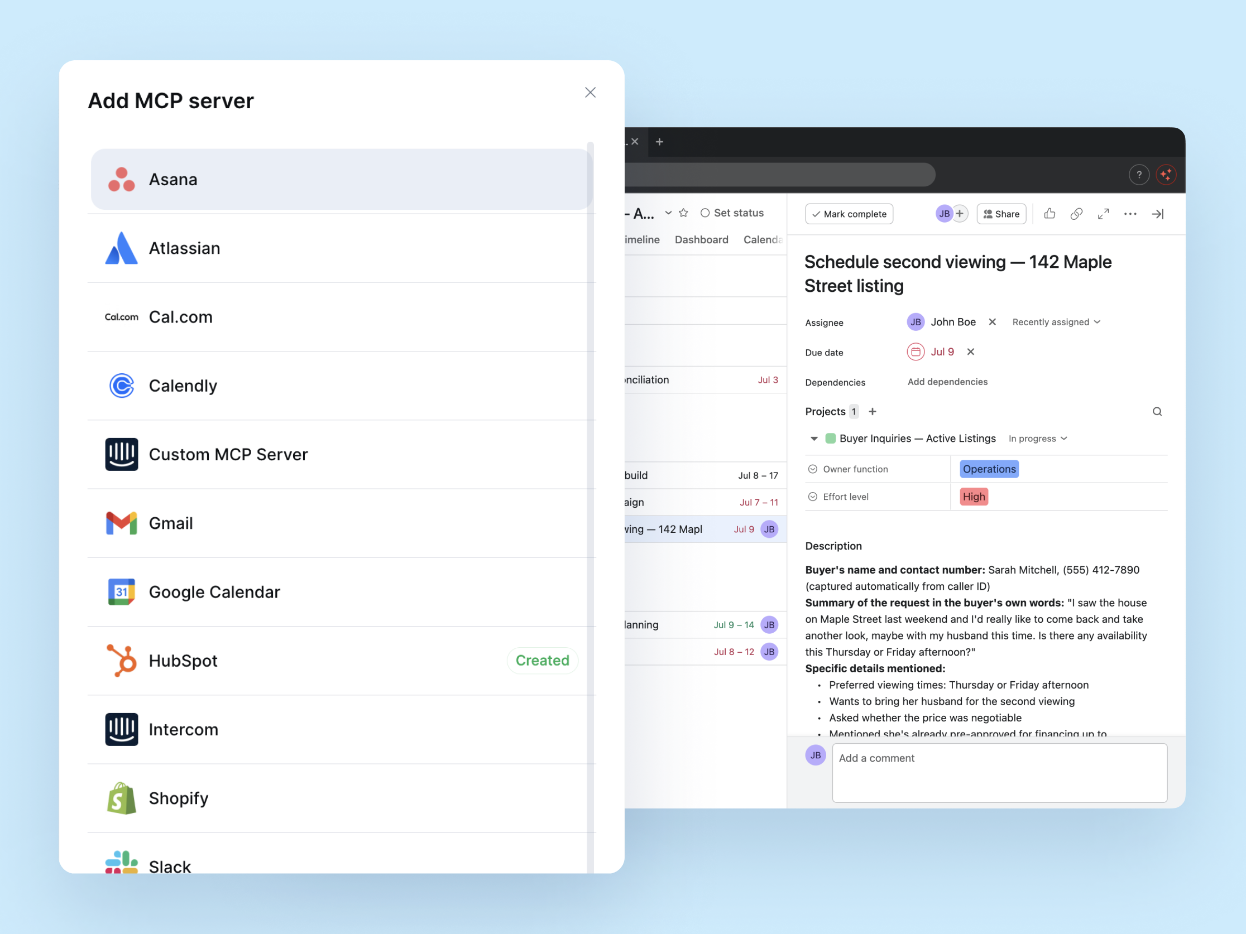
Task: Select the Shopify bag icon
Action: (121, 798)
